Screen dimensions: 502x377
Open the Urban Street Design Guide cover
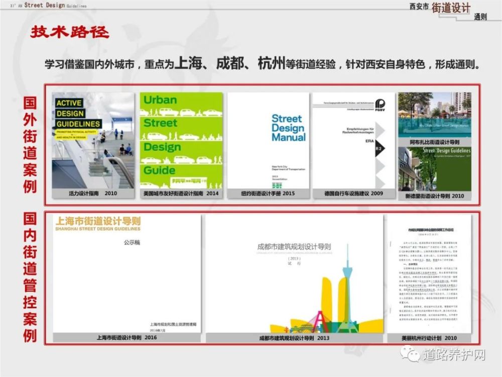(181, 140)
